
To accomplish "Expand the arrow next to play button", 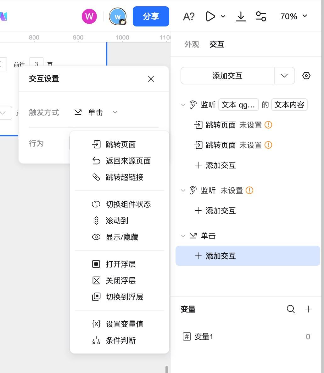I will coord(223,16).
